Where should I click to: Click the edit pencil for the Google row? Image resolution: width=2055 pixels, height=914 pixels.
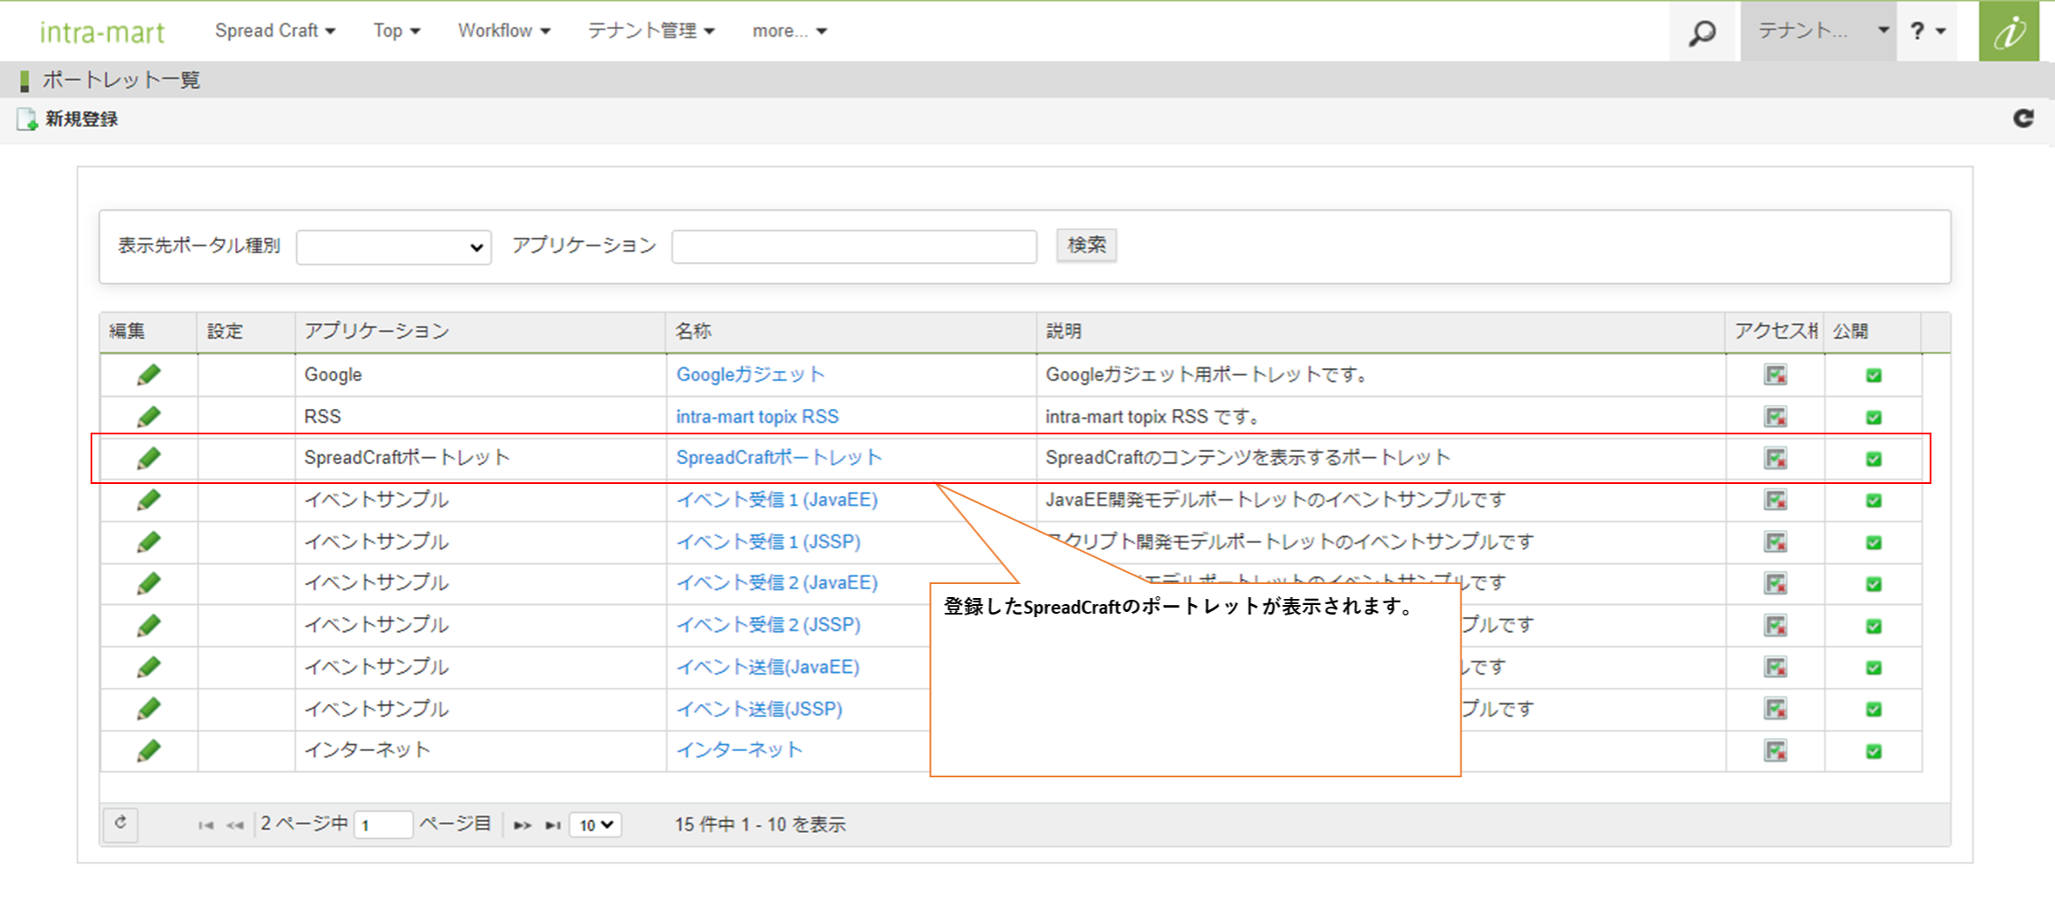149,375
